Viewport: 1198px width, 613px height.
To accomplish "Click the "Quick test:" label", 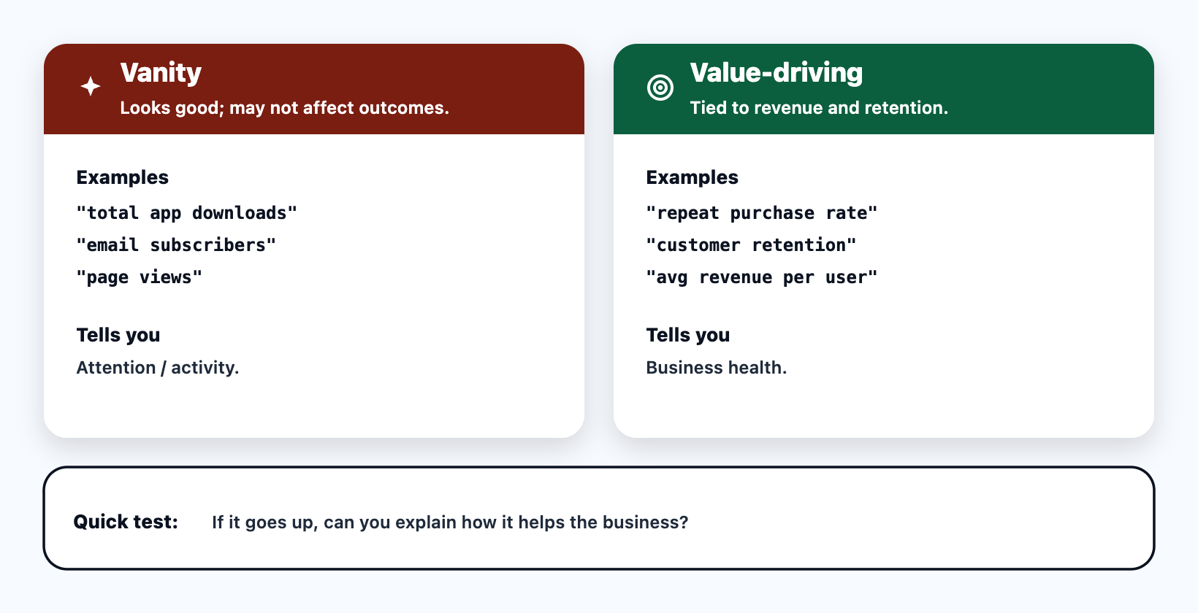I will pos(126,522).
